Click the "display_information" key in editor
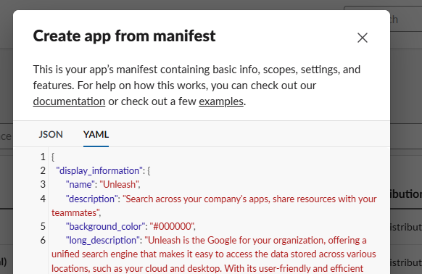The height and width of the screenshot is (274, 422). 99,170
